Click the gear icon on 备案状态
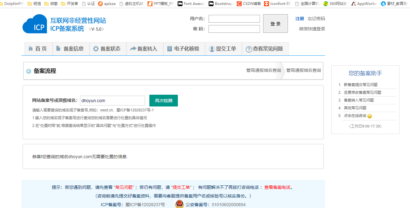 click(x=95, y=49)
